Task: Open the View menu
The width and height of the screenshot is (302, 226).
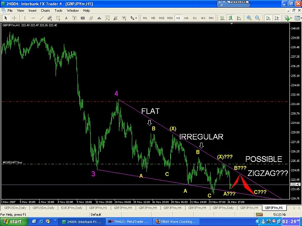Action: (x=20, y=11)
